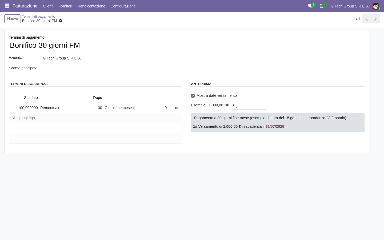Click the Pagamento a 30 giorni description
This screenshot has width=384, height=240.
(271, 118)
